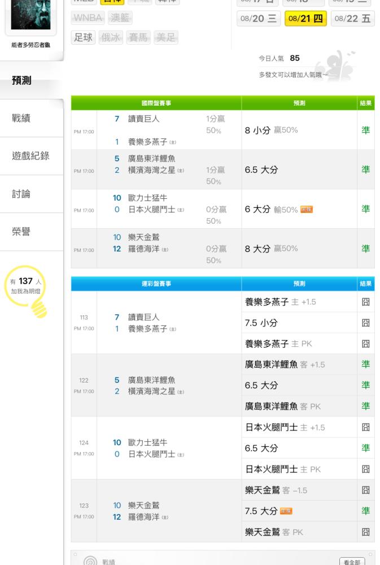Image resolution: width=380 pixels, height=565 pixels.
Task: Click orange badge next to 7.5 大分
Action: [286, 511]
